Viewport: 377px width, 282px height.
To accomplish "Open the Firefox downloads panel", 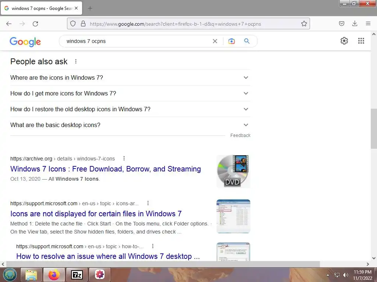I will coord(355,23).
